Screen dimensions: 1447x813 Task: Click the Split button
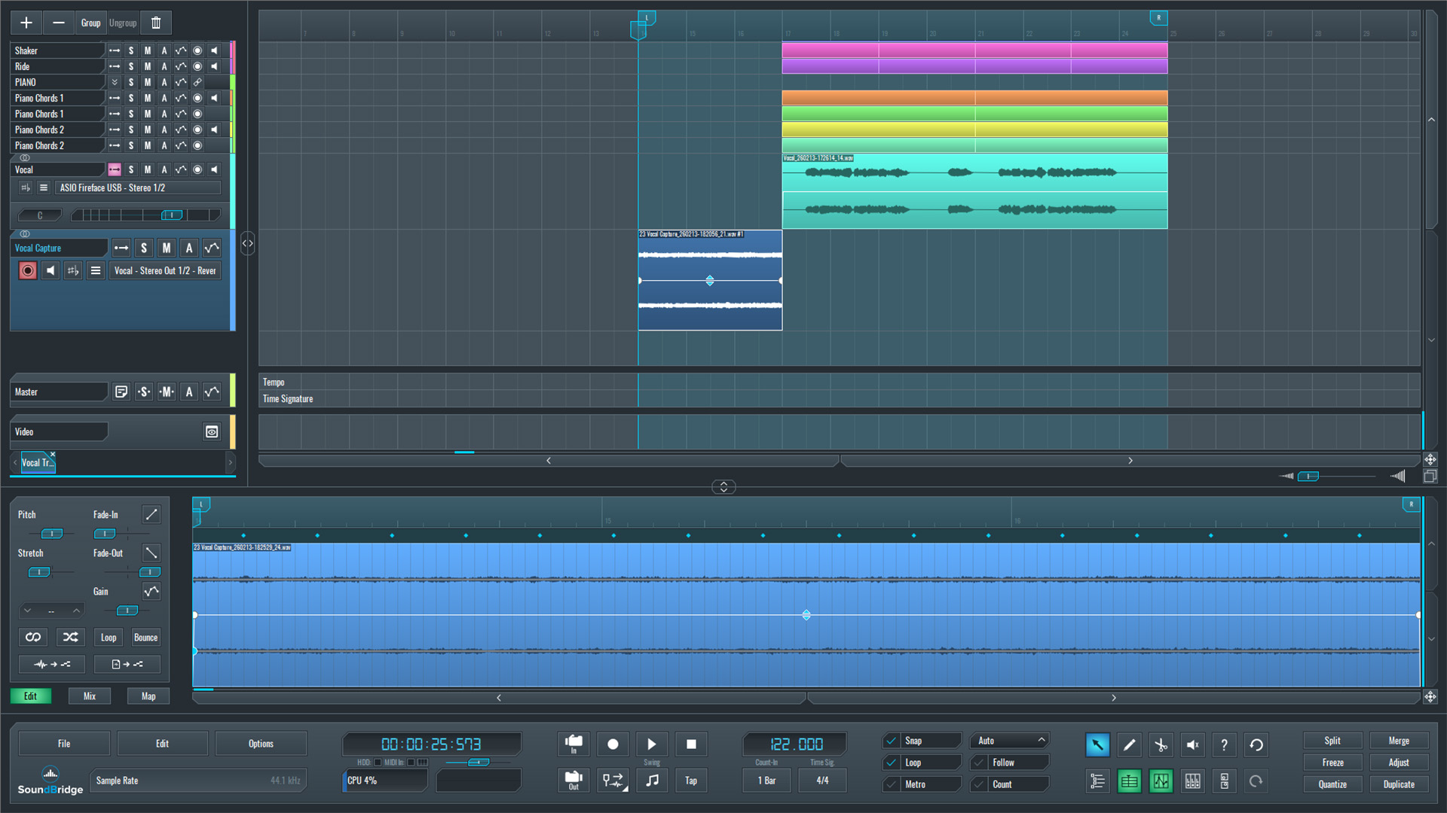[x=1332, y=741]
